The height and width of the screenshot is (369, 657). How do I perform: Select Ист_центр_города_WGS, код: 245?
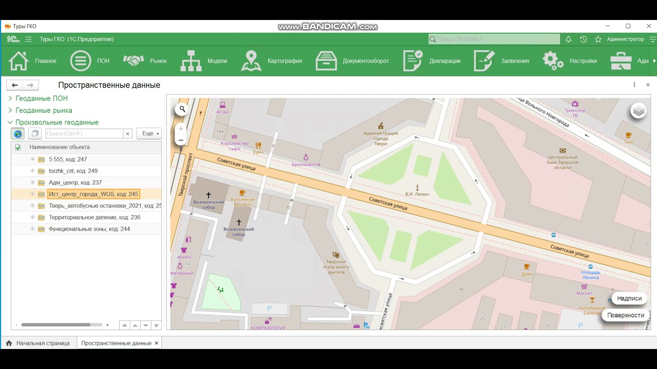tap(93, 194)
